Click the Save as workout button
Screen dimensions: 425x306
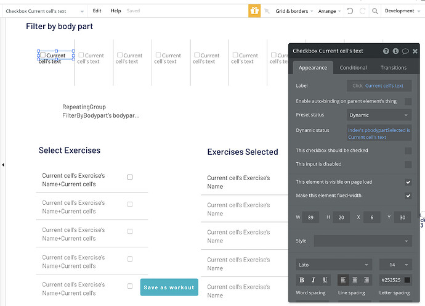tap(169, 287)
